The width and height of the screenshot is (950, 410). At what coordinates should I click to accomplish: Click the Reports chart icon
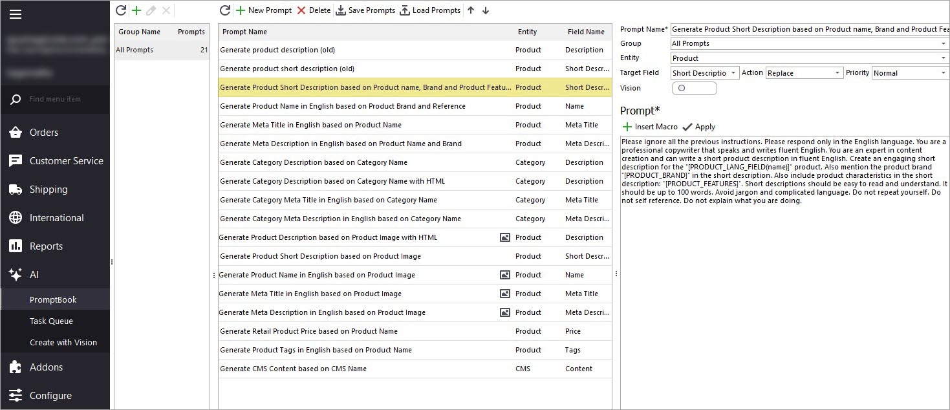[16, 246]
